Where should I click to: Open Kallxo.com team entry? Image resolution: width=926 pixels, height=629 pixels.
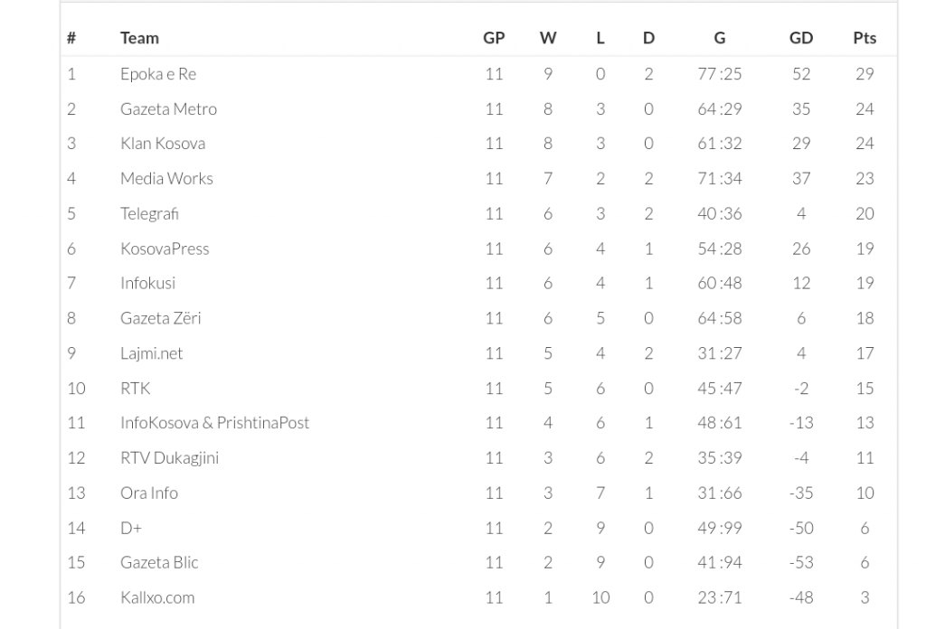tap(157, 597)
